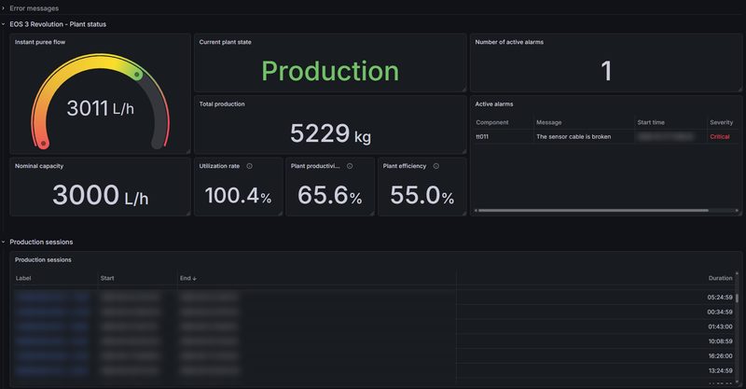Click the 05:24:59 duration cell
The height and width of the screenshot is (389, 746).
[720, 297]
